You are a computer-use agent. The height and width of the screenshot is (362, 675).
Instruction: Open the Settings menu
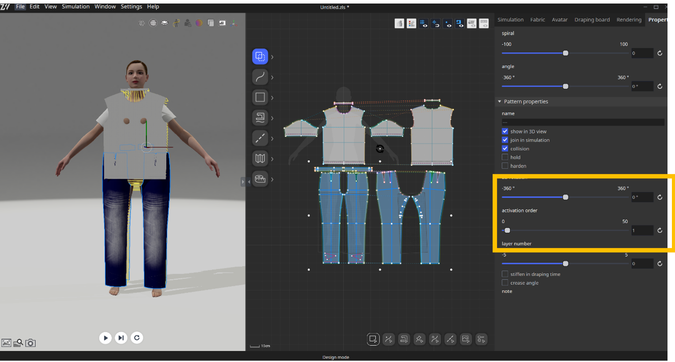click(x=132, y=7)
